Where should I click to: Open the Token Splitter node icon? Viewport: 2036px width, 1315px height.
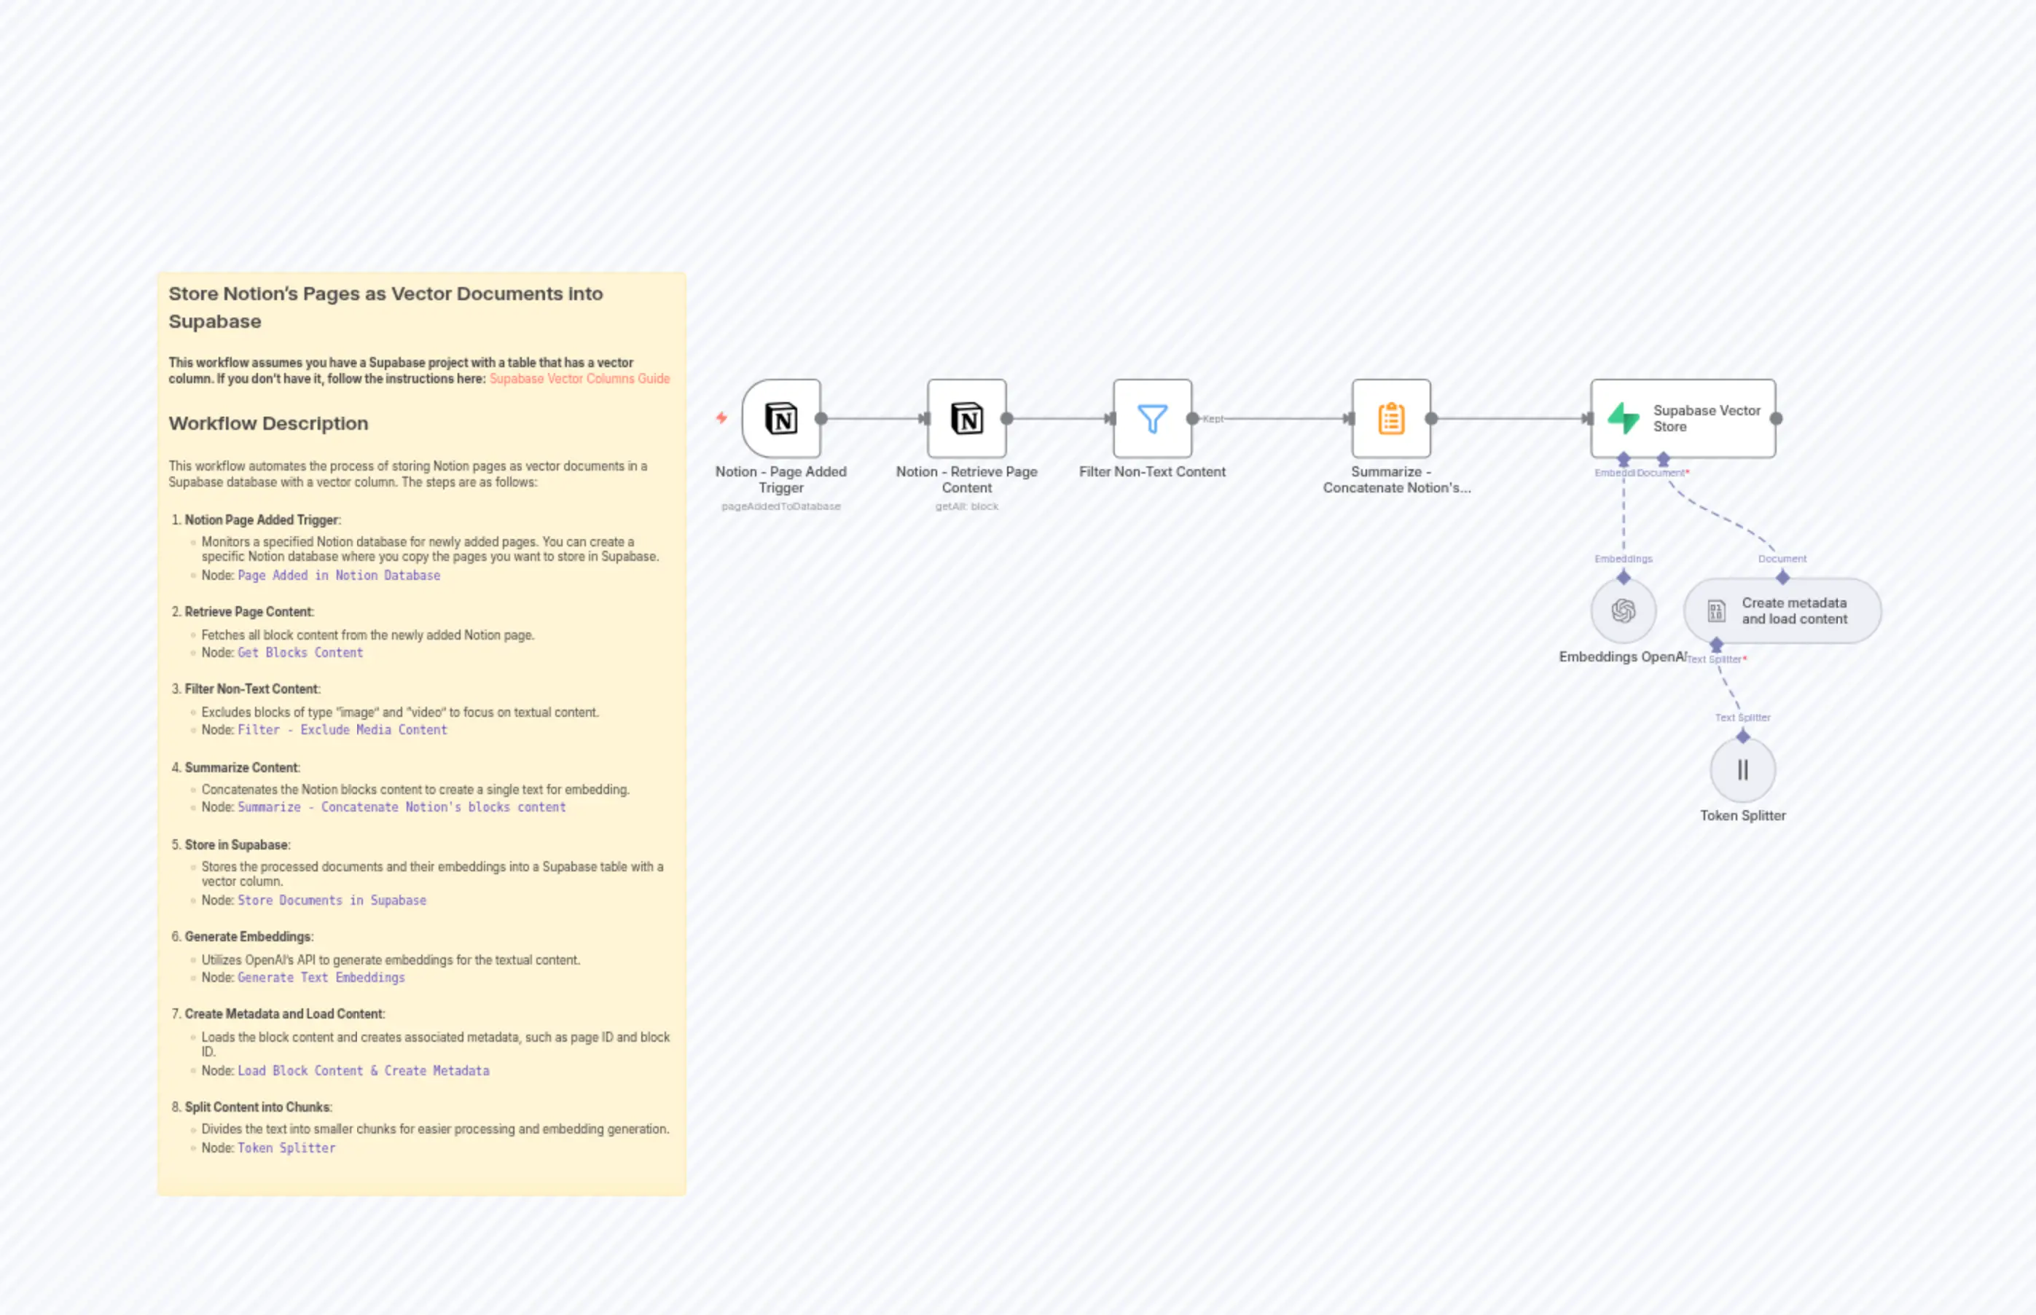(x=1742, y=769)
